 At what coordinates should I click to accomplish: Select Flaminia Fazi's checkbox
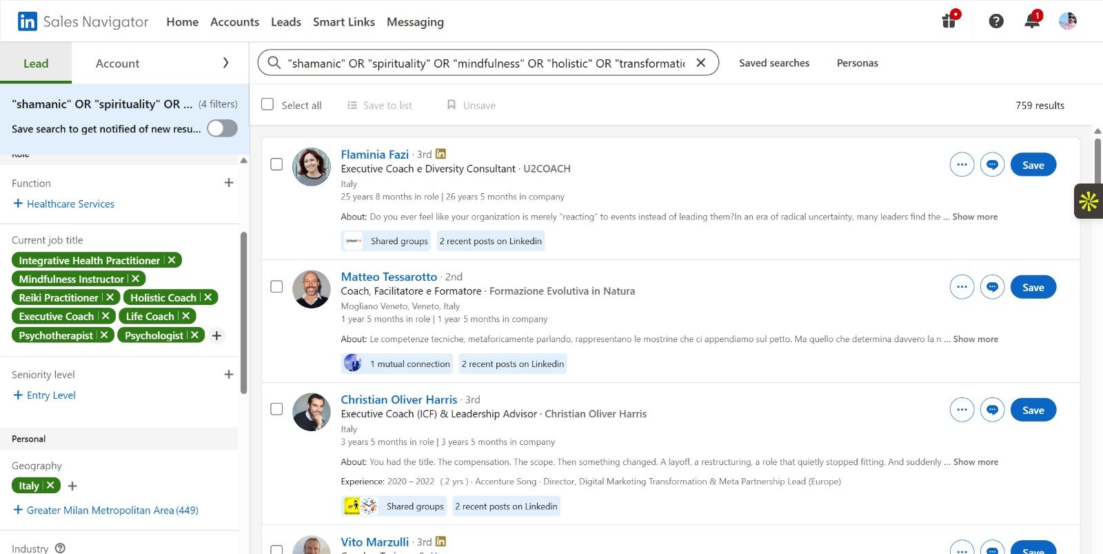(276, 164)
